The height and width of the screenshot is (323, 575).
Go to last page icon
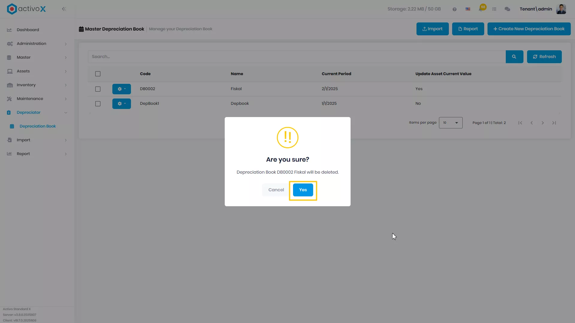(x=554, y=123)
